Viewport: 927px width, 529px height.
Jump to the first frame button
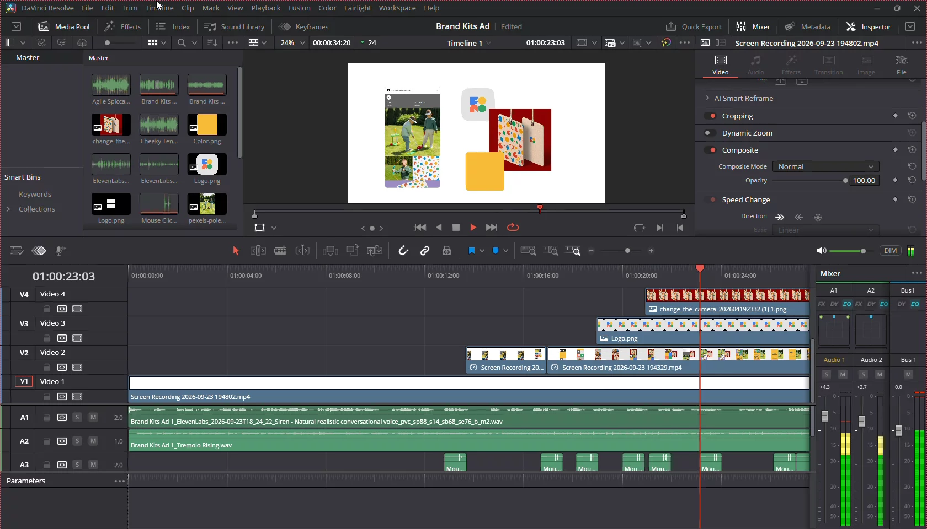[x=420, y=227]
